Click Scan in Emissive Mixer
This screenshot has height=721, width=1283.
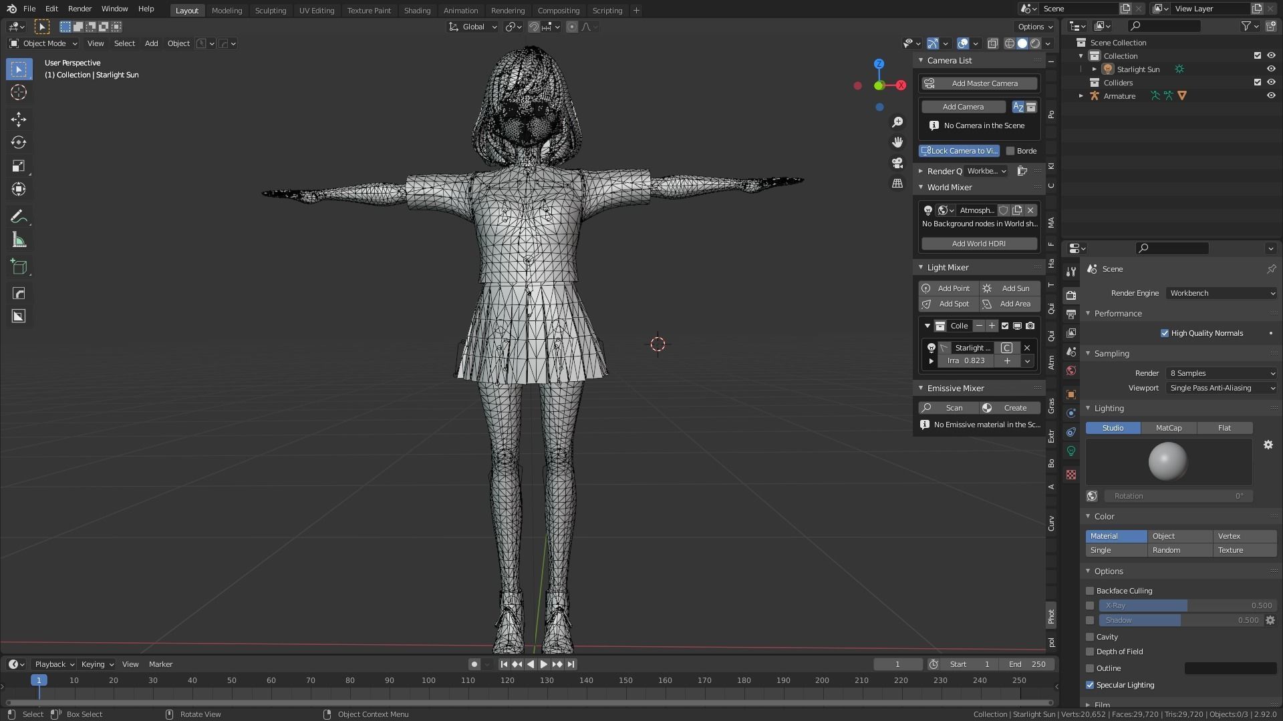(948, 408)
